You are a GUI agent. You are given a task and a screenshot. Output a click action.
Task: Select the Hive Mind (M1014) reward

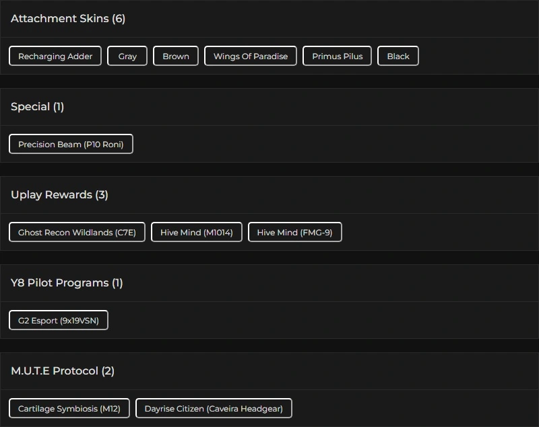point(197,233)
